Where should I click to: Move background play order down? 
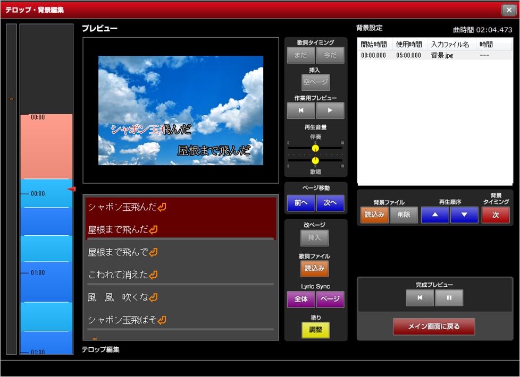point(464,215)
